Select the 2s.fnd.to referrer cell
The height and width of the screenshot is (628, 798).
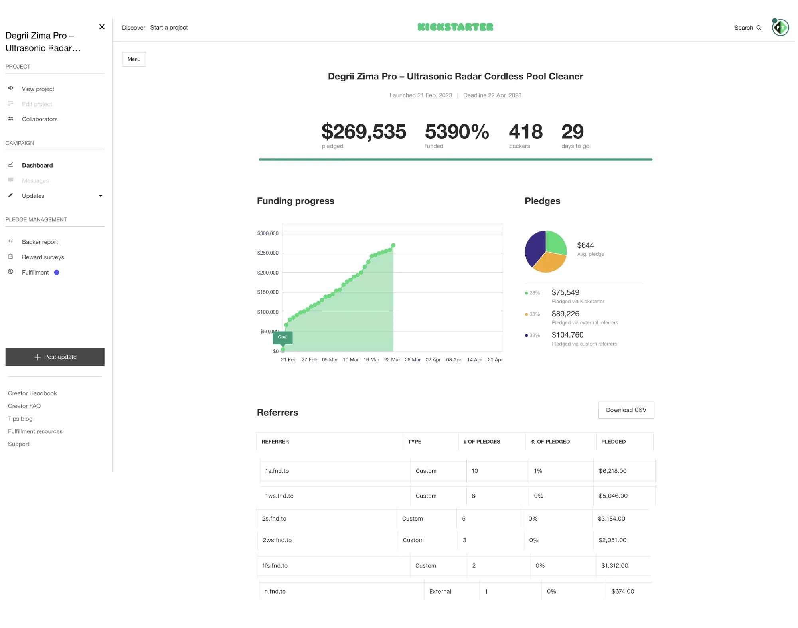click(x=327, y=519)
